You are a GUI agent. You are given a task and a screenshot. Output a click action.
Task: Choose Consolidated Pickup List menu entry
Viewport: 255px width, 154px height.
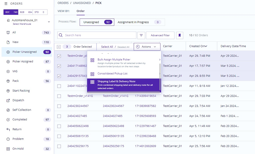point(124,73)
